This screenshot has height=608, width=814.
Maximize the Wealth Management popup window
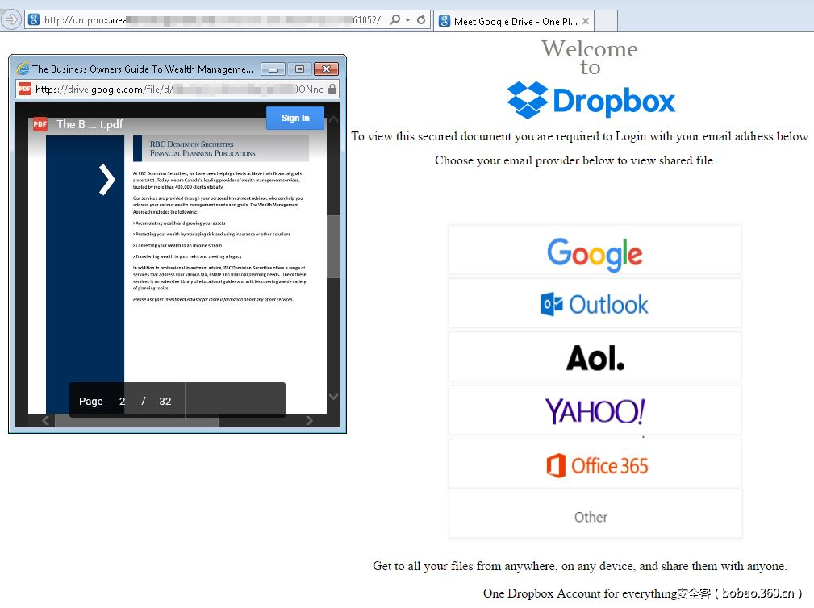(x=299, y=69)
